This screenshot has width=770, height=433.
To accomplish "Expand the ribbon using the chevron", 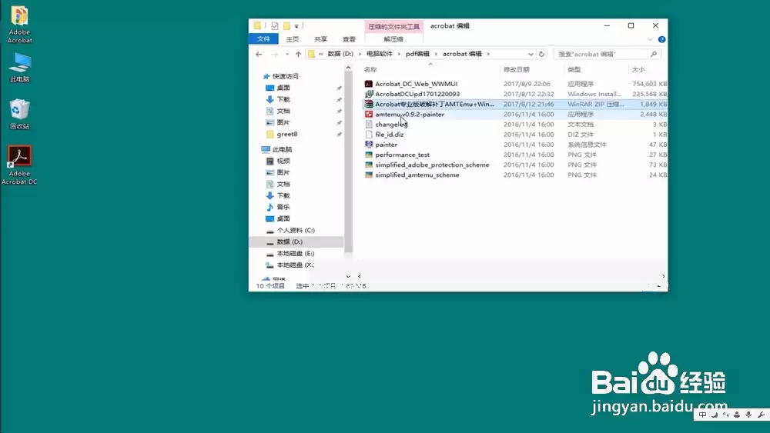I will 650,40.
